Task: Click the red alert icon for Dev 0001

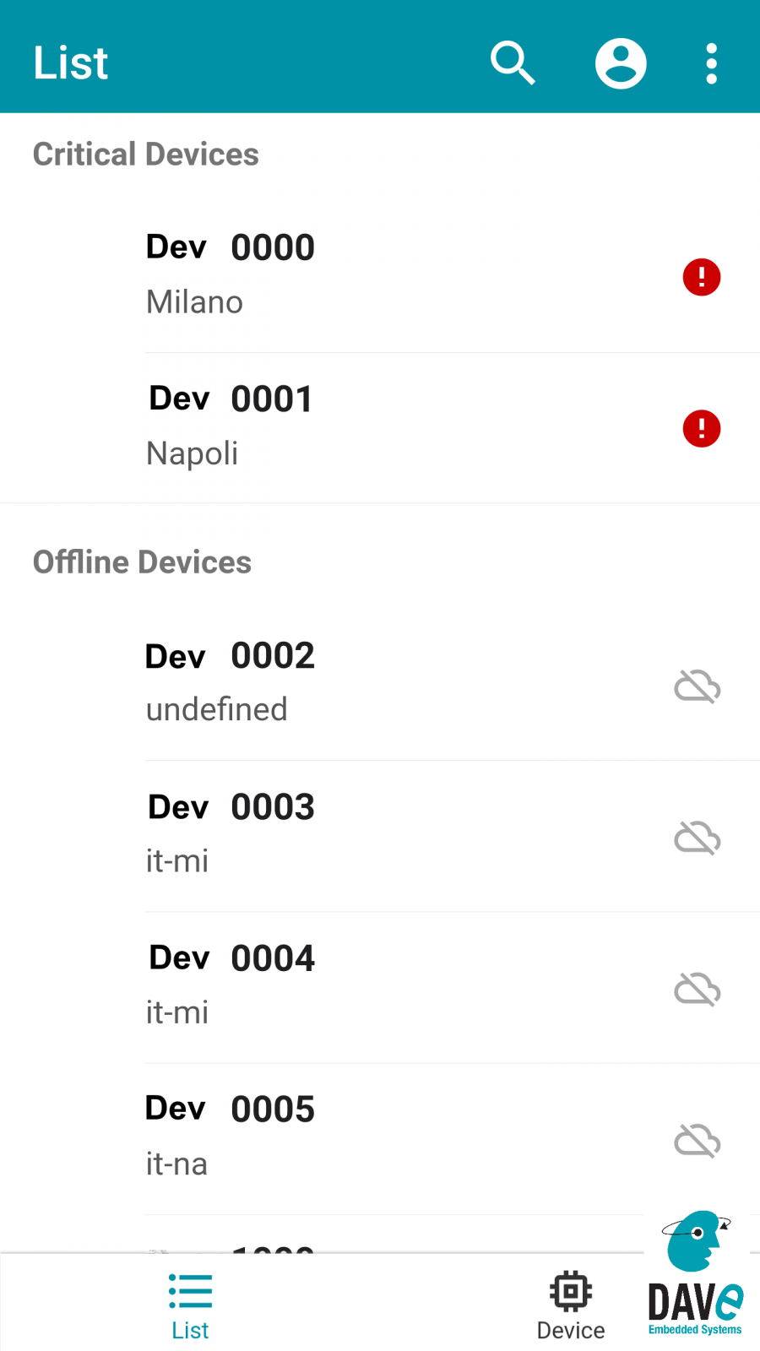Action: click(701, 429)
